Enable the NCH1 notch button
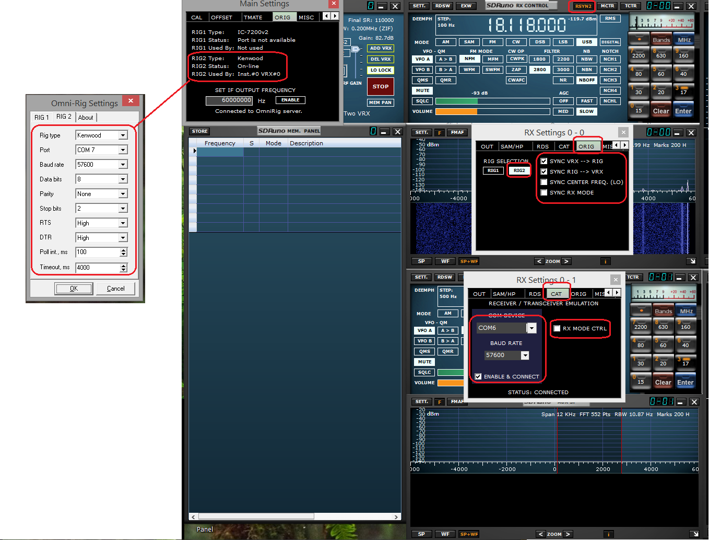The image size is (709, 540). [610, 59]
